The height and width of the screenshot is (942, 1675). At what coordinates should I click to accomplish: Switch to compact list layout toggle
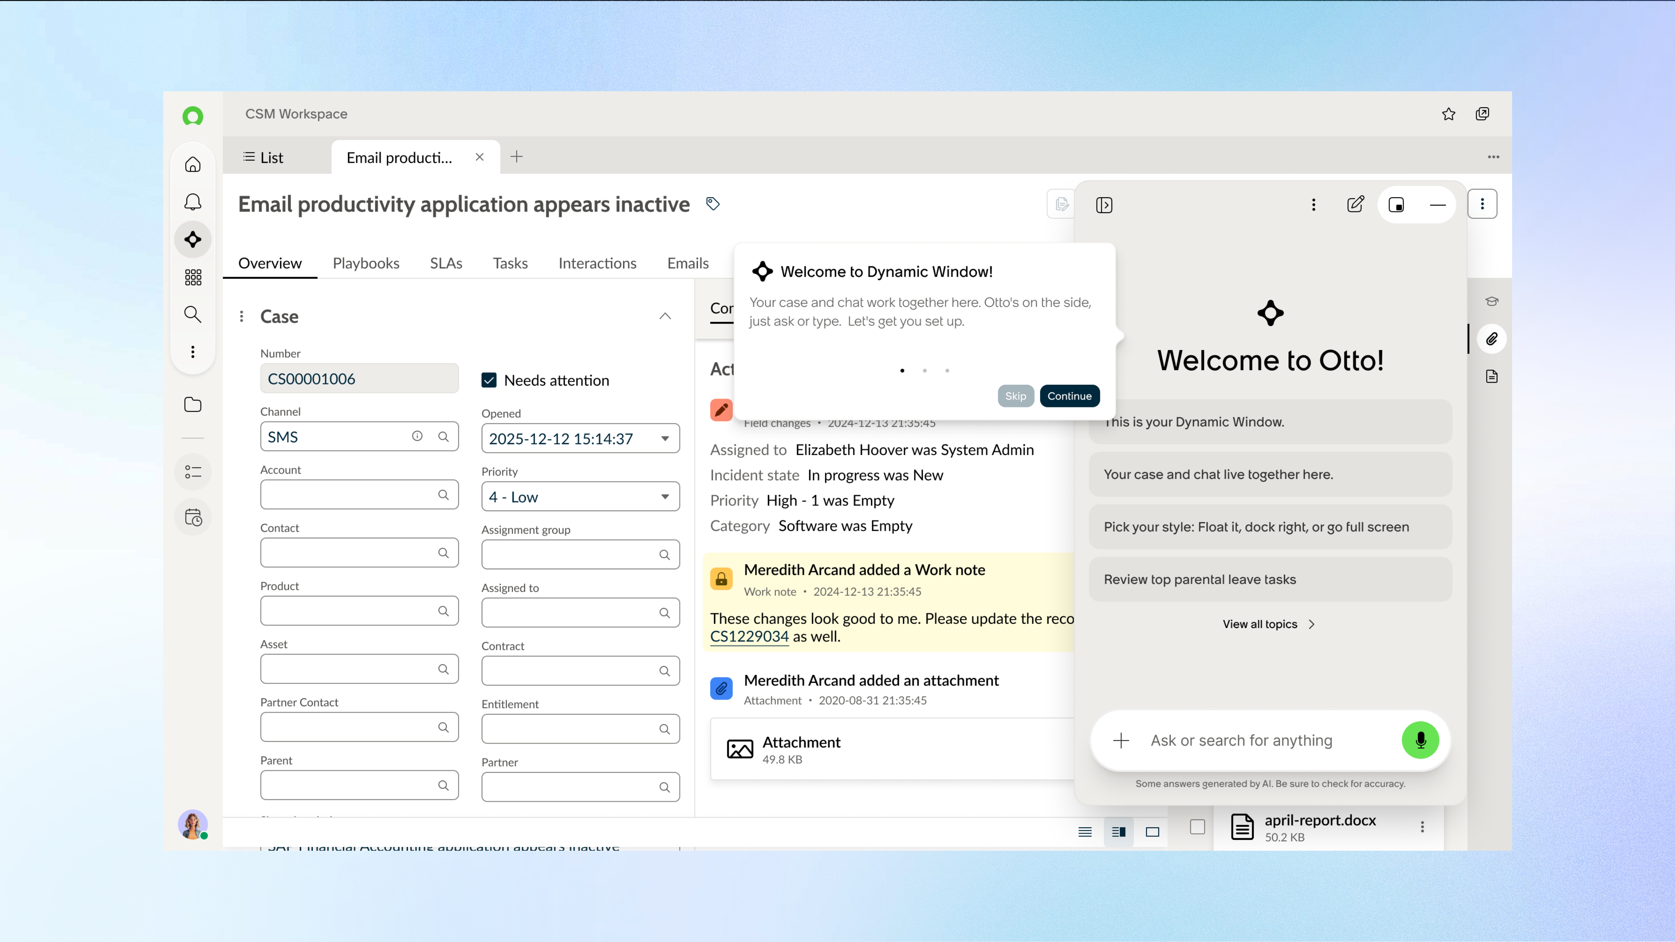[1085, 832]
